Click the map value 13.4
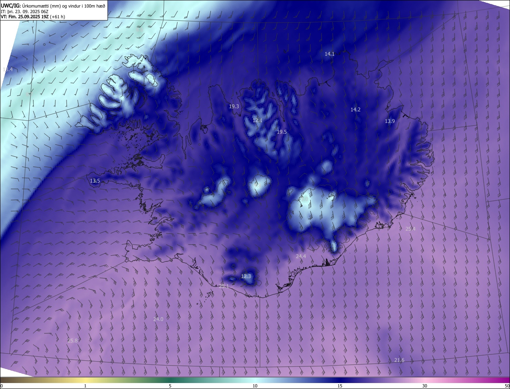 click(x=8, y=69)
